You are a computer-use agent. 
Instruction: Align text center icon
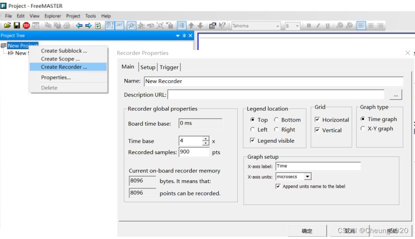coord(371,26)
